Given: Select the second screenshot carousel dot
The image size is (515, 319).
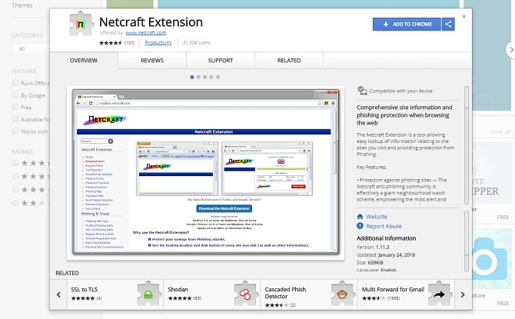Looking at the screenshot, I should pos(198,77).
